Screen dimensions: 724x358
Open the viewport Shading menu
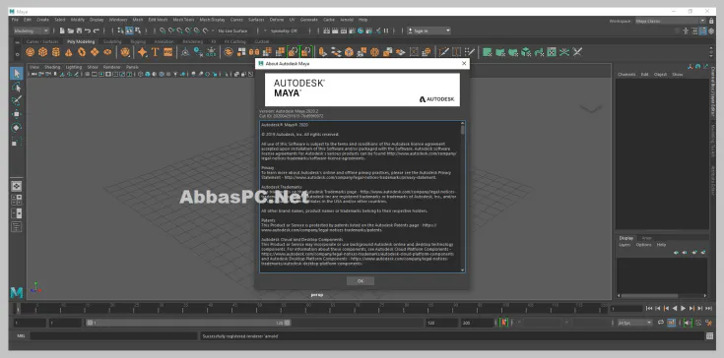click(51, 67)
